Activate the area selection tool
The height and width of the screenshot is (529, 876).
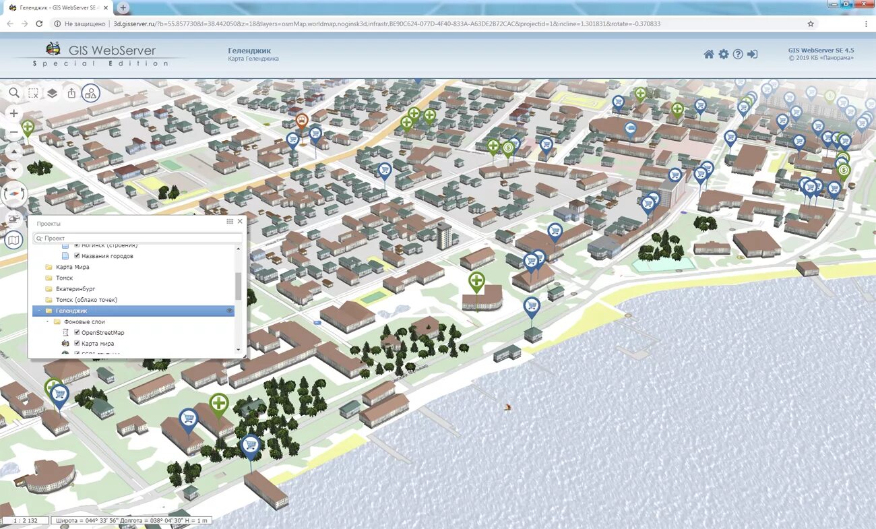tap(33, 93)
